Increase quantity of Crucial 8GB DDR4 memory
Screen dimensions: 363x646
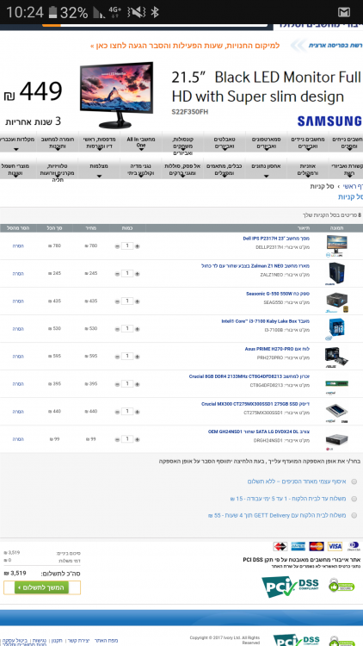[x=138, y=384]
